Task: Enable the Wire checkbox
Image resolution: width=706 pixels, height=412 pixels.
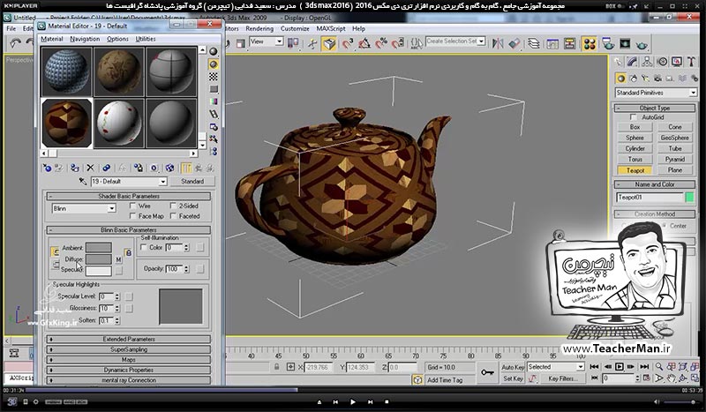Action: [133, 206]
